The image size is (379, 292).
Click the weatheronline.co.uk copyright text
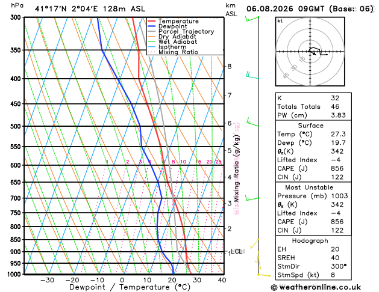pyautogui.click(x=316, y=287)
